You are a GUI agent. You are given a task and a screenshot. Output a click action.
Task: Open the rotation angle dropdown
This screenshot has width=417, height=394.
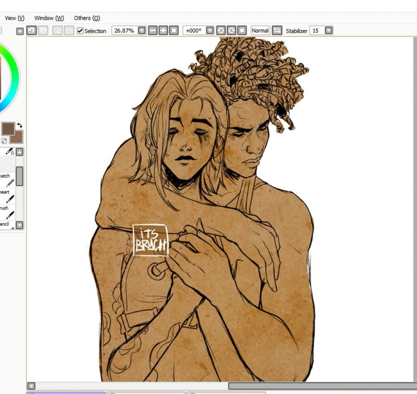coord(210,30)
